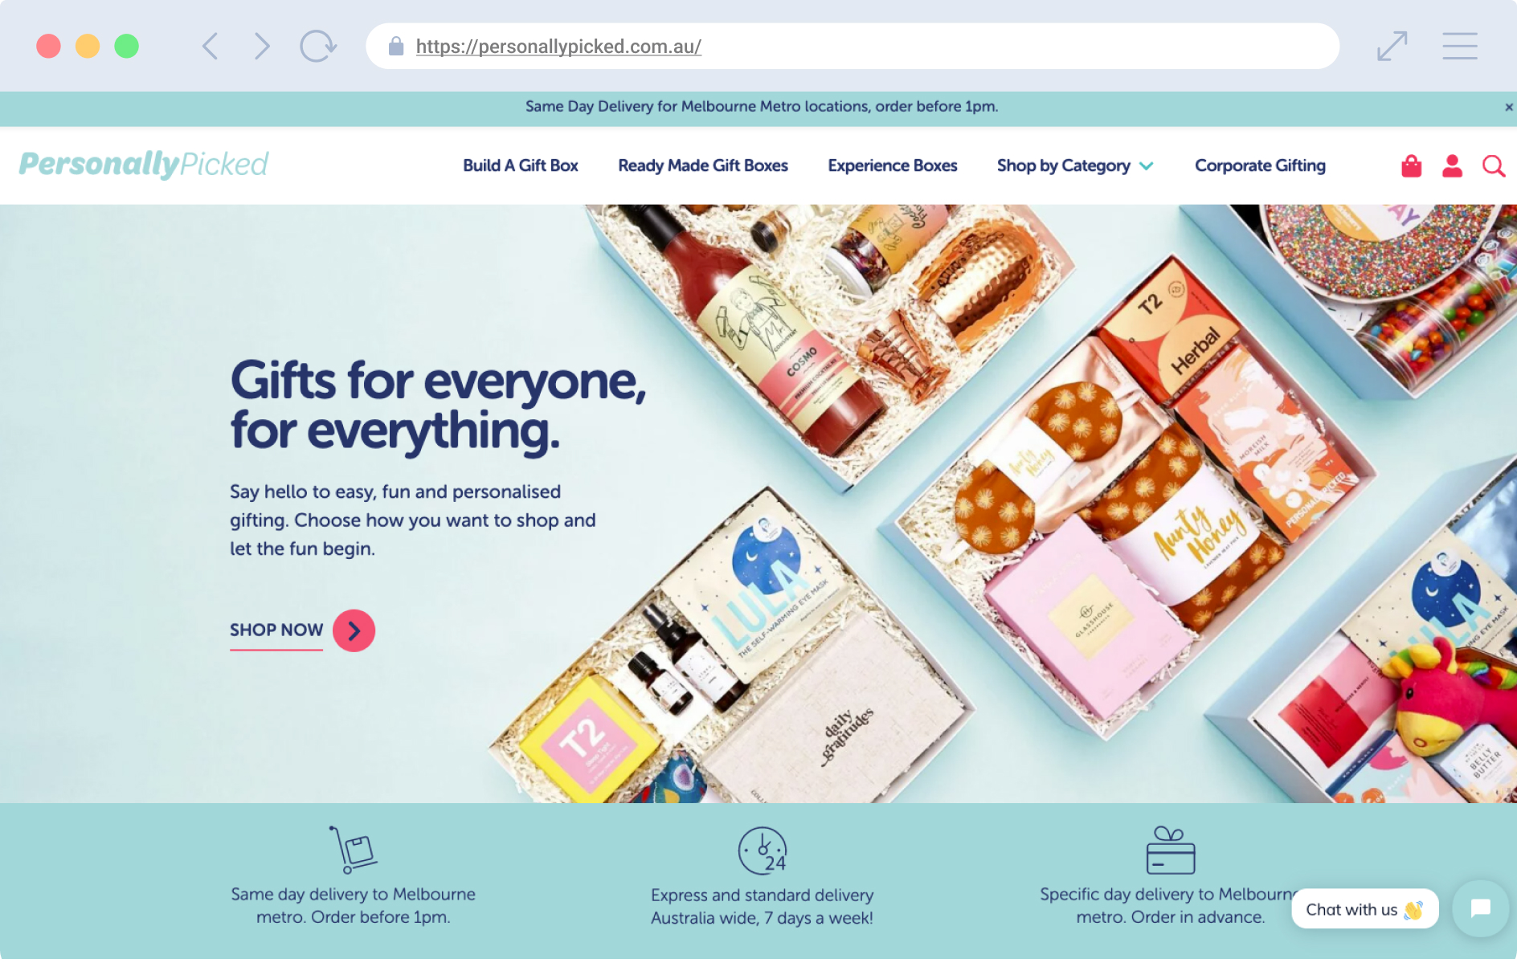Screen dimensions: 1517x975
Task: Go forward with browser forward arrow
Action: pos(261,46)
